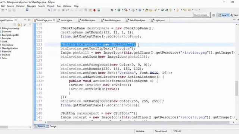Click the Skip All Breakpoints icon
The height and width of the screenshot is (134, 239).
(x=49, y=10)
